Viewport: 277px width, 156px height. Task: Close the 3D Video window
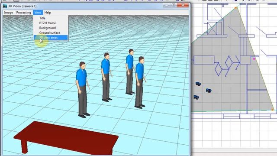tap(183, 5)
